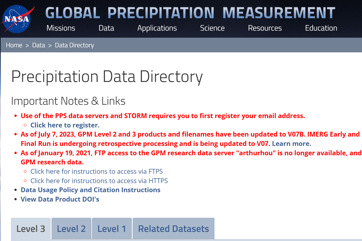Open instructions to access via HTTPS
The image size is (362, 241).
point(99,181)
